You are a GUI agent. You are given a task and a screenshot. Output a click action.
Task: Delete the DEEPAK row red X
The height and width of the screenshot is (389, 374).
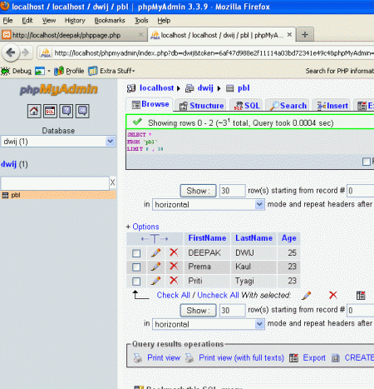pyautogui.click(x=174, y=252)
